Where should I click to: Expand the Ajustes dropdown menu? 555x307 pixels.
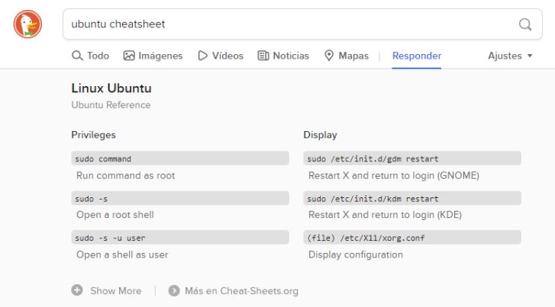510,56
